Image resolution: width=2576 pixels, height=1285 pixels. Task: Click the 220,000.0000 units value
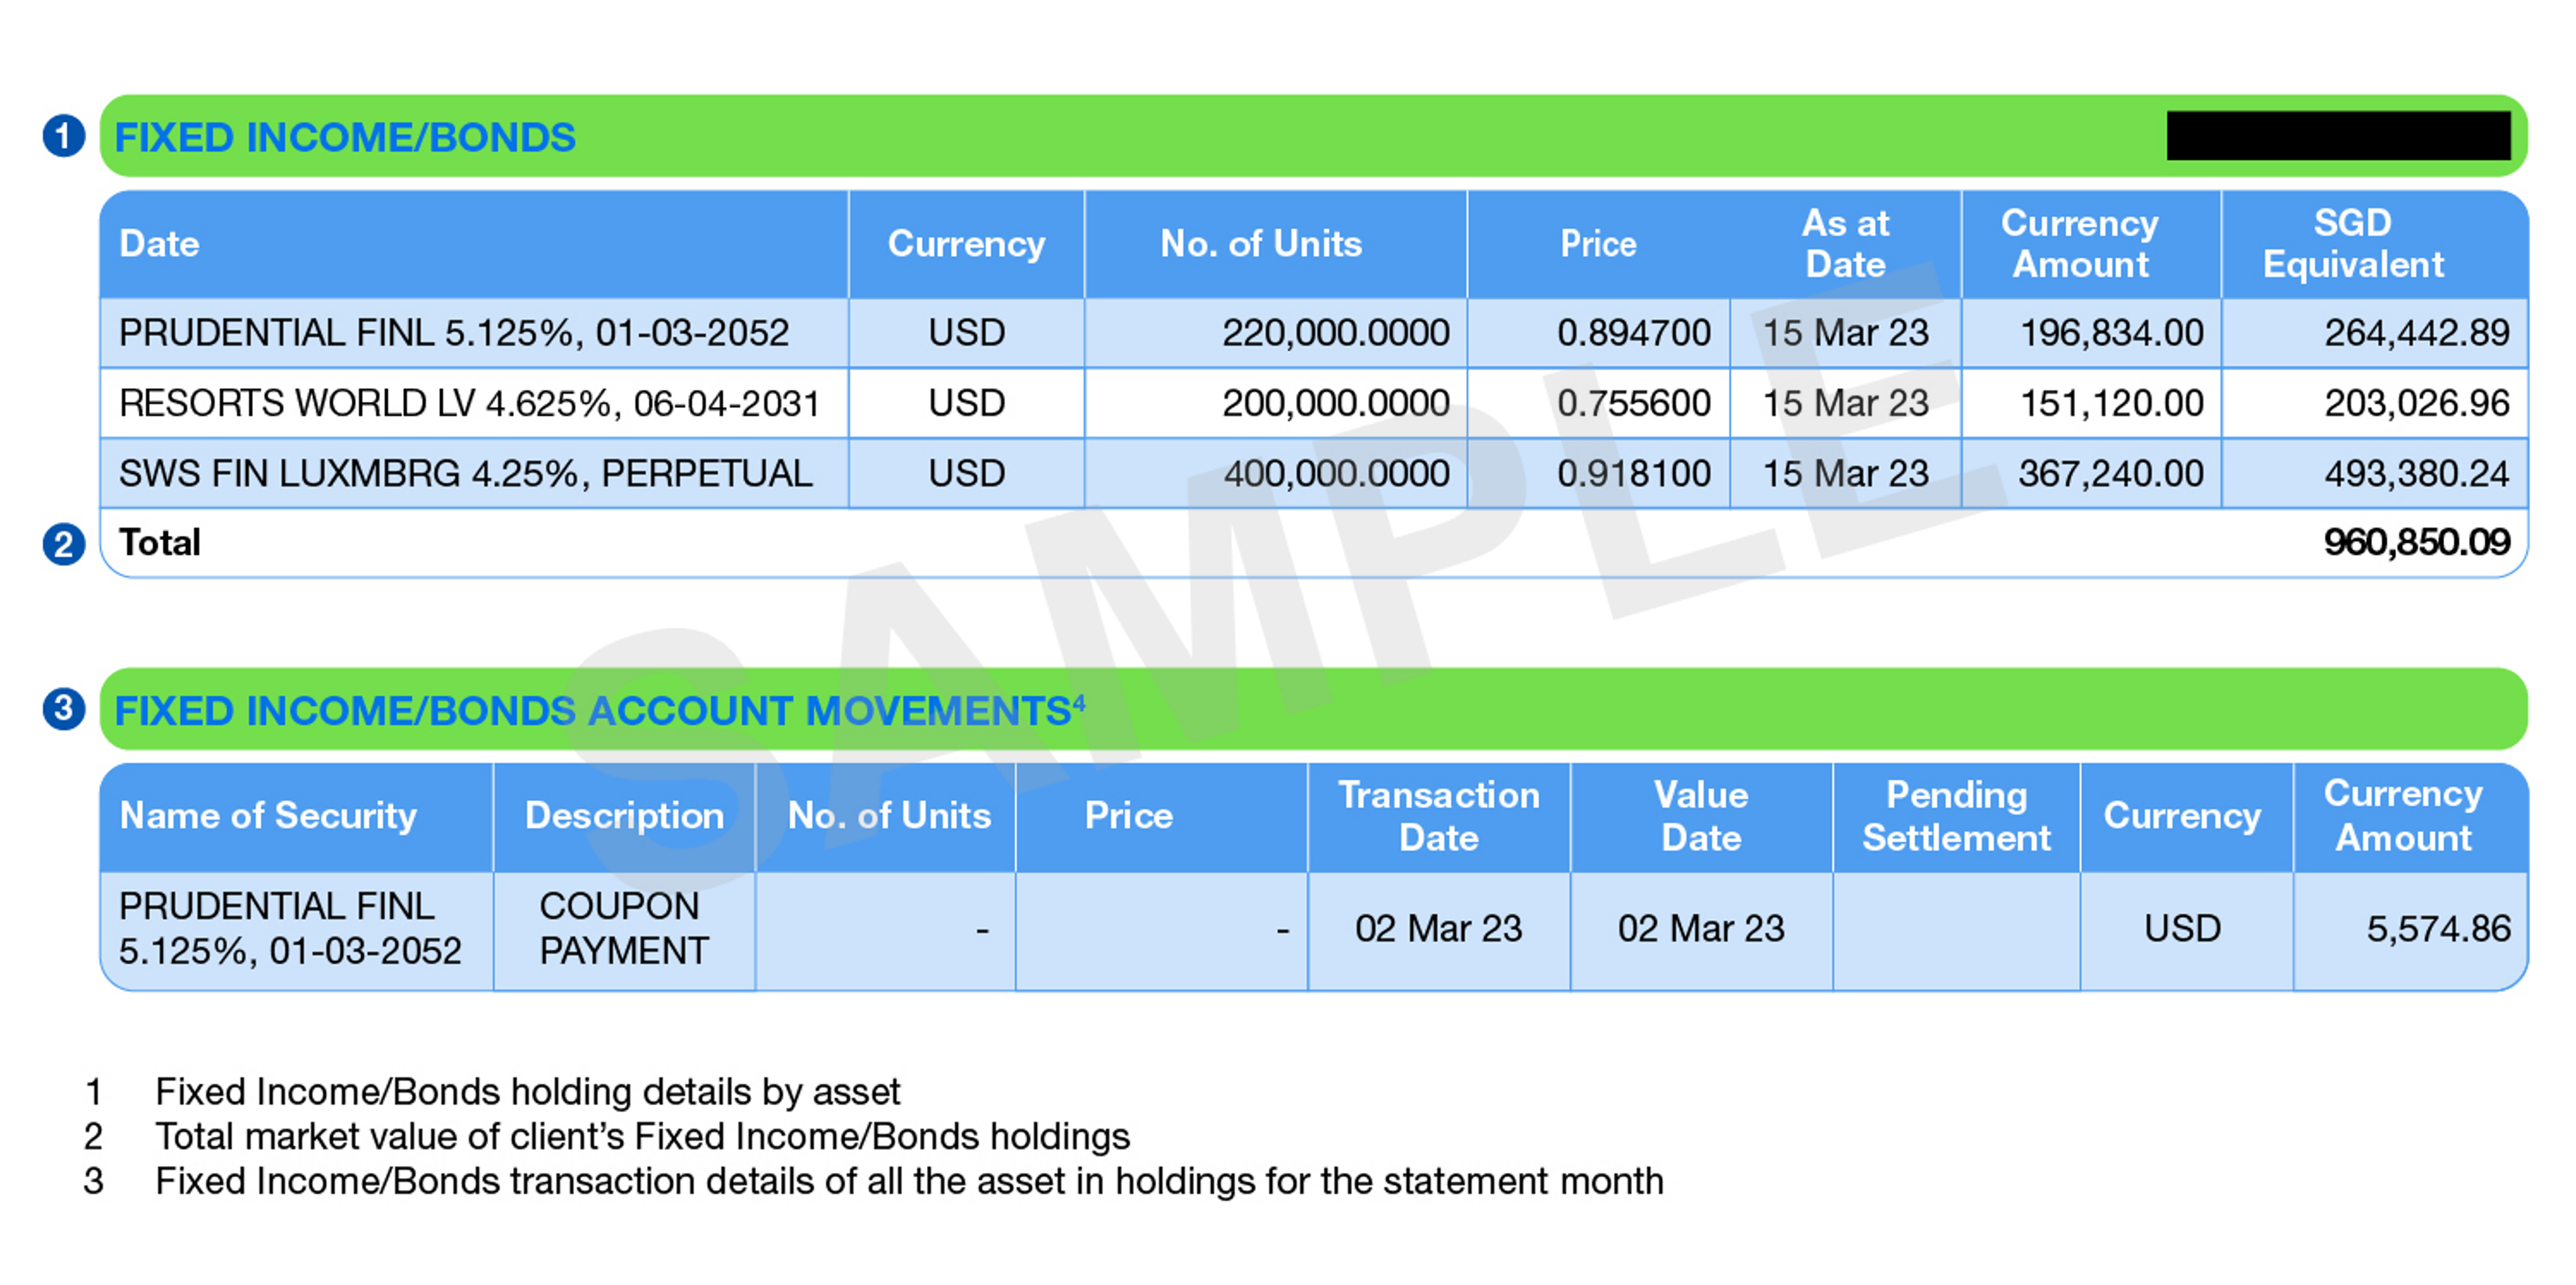[1336, 333]
